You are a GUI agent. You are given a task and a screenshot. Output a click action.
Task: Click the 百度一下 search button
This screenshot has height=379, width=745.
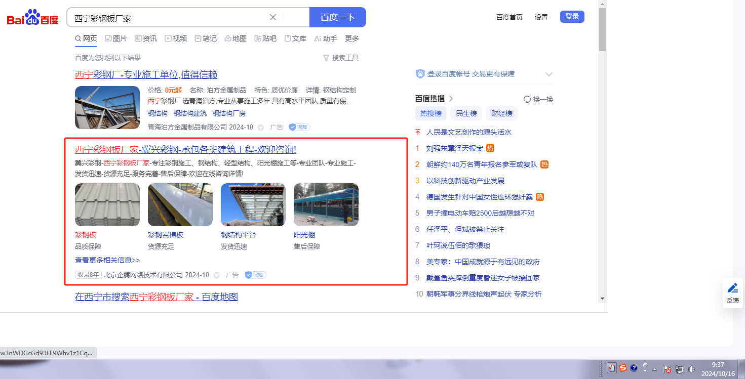pyautogui.click(x=338, y=17)
